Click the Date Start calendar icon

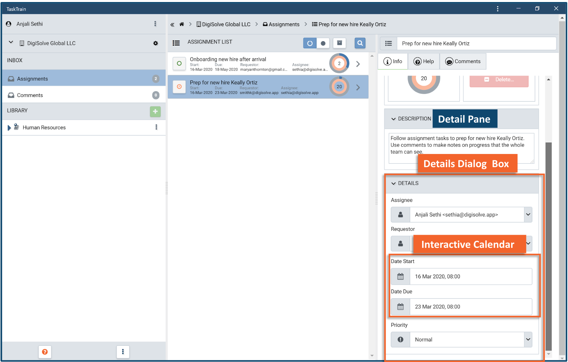[x=400, y=277]
